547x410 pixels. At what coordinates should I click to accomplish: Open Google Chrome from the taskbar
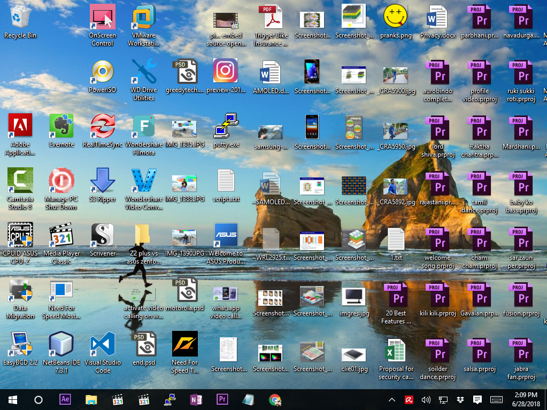(274, 399)
